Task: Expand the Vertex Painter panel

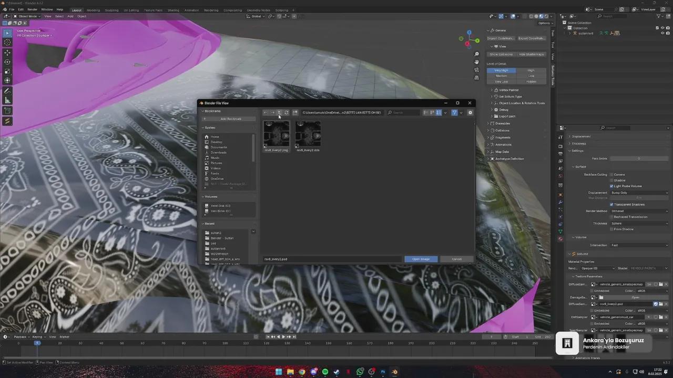Action: pos(508,90)
